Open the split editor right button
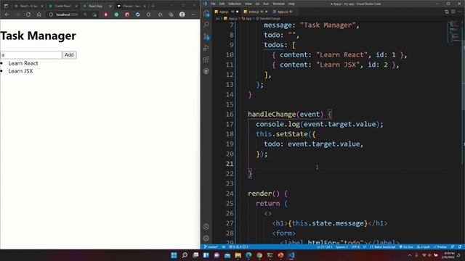Image resolution: width=465 pixels, height=261 pixels. pos(453,12)
